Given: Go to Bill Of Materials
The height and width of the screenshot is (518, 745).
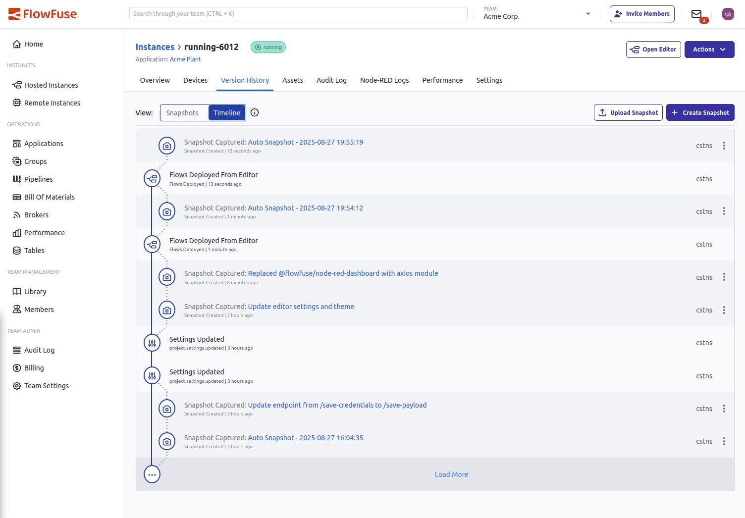Looking at the screenshot, I should point(50,197).
